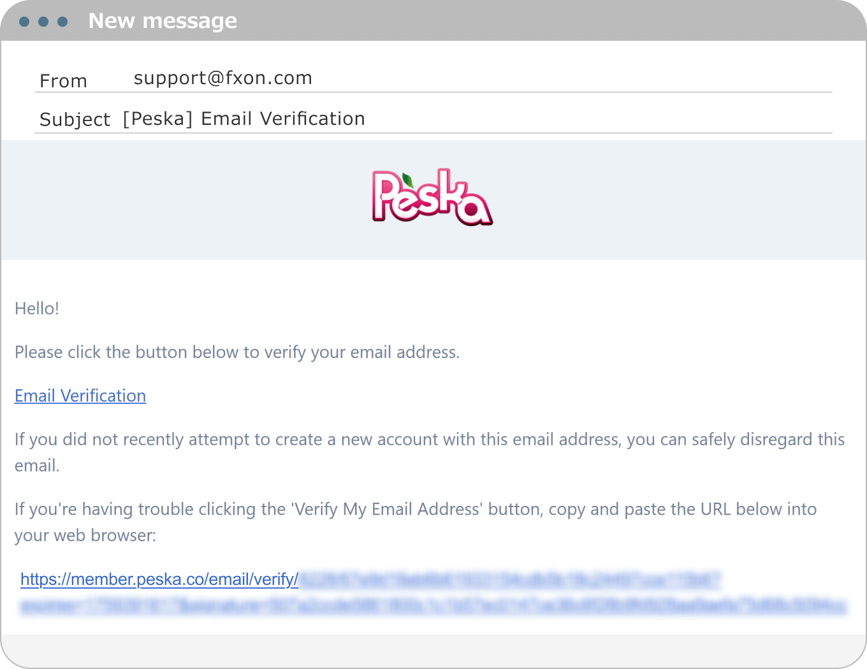Click the 'safely disregard this email' paragraph

[430, 440]
